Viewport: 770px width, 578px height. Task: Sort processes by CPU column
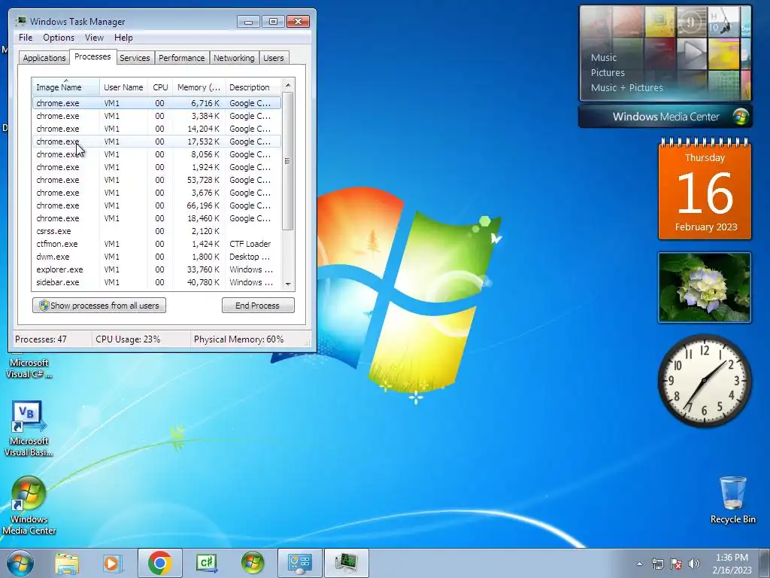(x=160, y=87)
